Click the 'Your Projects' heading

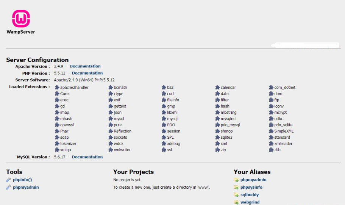coord(133,172)
